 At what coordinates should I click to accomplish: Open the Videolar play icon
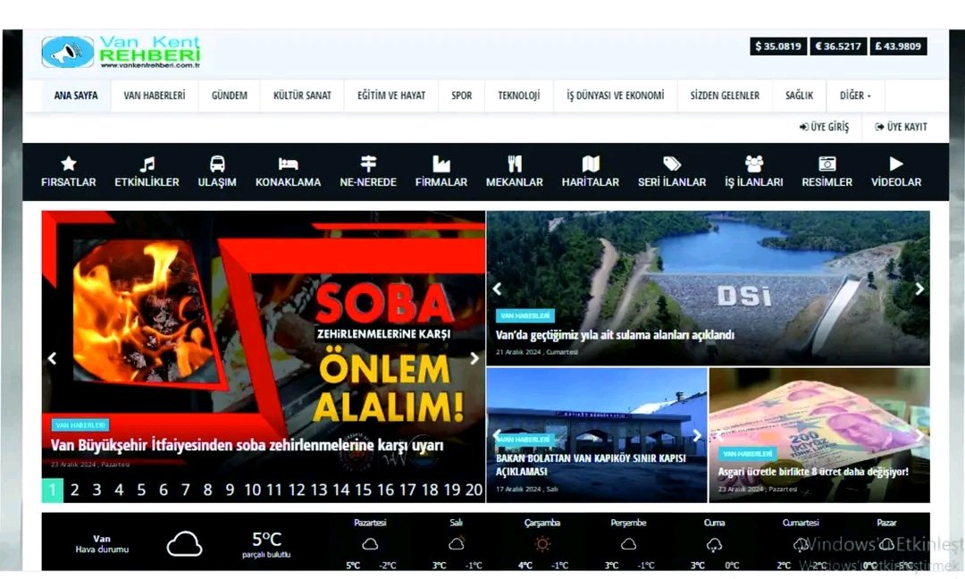896,164
